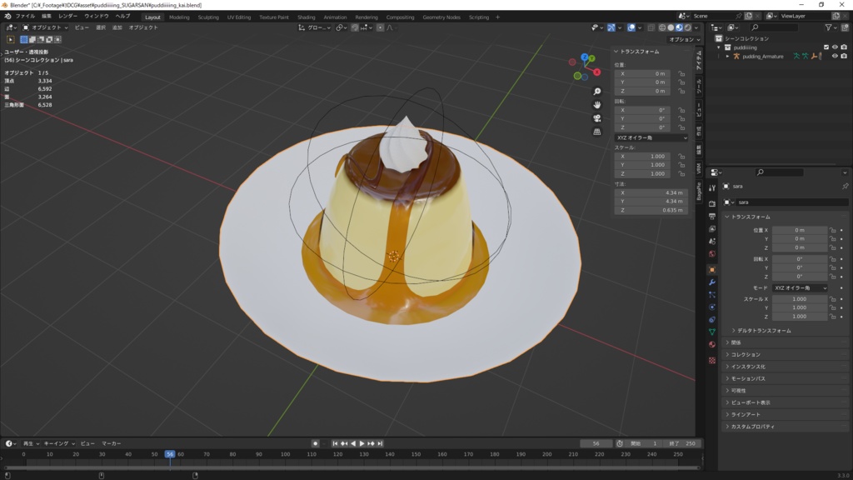Click the current frame number field 56

(x=596, y=443)
